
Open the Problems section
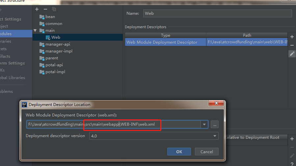[6, 92]
